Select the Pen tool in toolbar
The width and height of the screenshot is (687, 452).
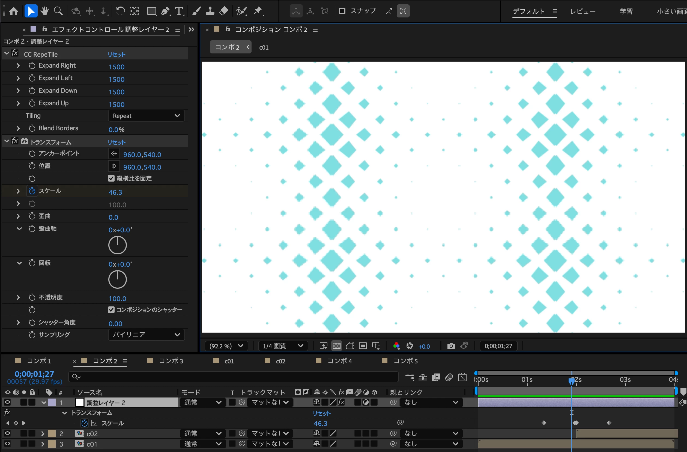point(165,11)
